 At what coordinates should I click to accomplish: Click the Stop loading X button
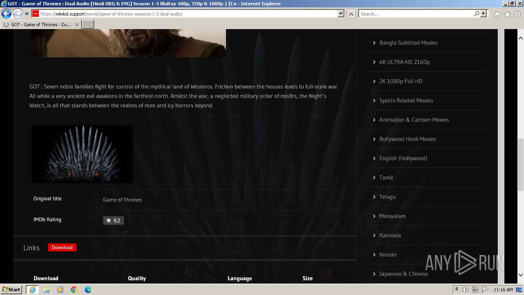[351, 14]
